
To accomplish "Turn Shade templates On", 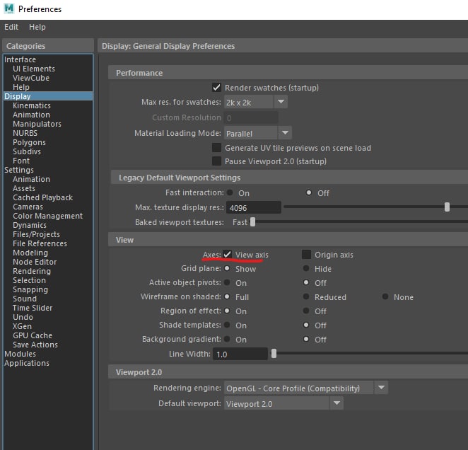I will coord(227,325).
